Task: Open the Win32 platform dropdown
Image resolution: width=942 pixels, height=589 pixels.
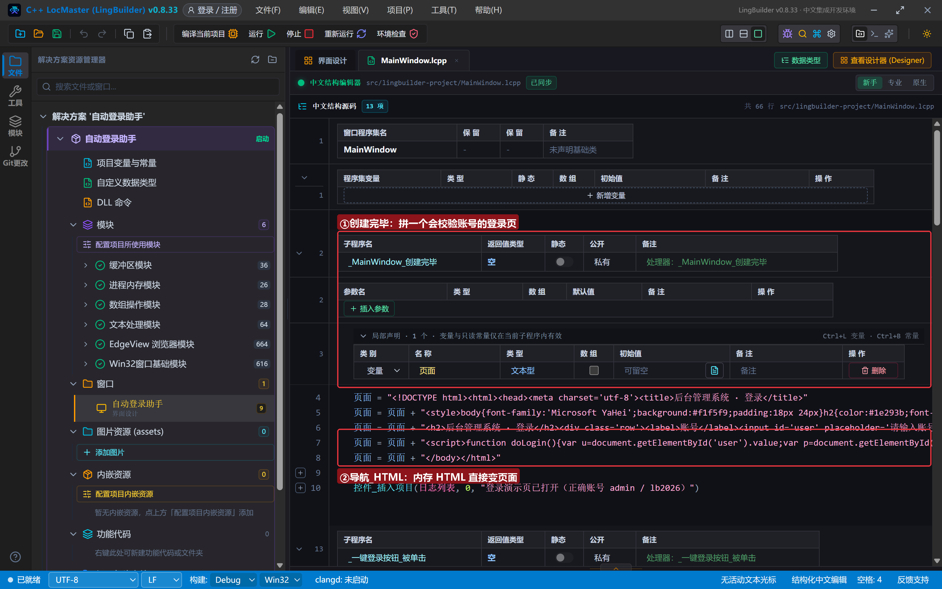Action: [282, 580]
